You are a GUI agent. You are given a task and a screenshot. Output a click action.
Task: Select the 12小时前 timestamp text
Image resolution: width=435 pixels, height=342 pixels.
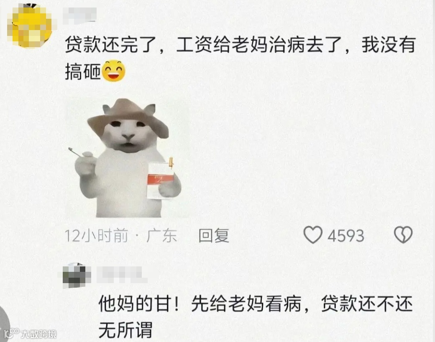96,236
